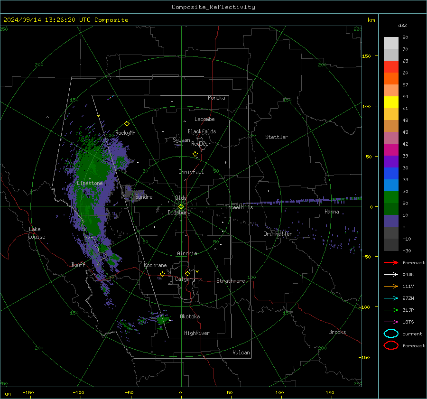Click the white asterisk above Limestone
427x399 pixels.
[x=90, y=179]
